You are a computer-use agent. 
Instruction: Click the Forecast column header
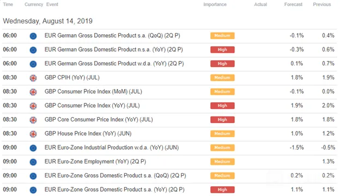pos(293,4)
